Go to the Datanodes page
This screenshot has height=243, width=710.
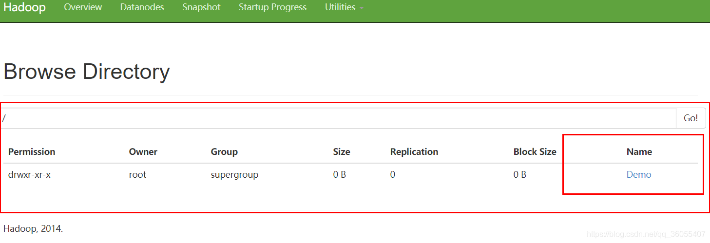(142, 7)
